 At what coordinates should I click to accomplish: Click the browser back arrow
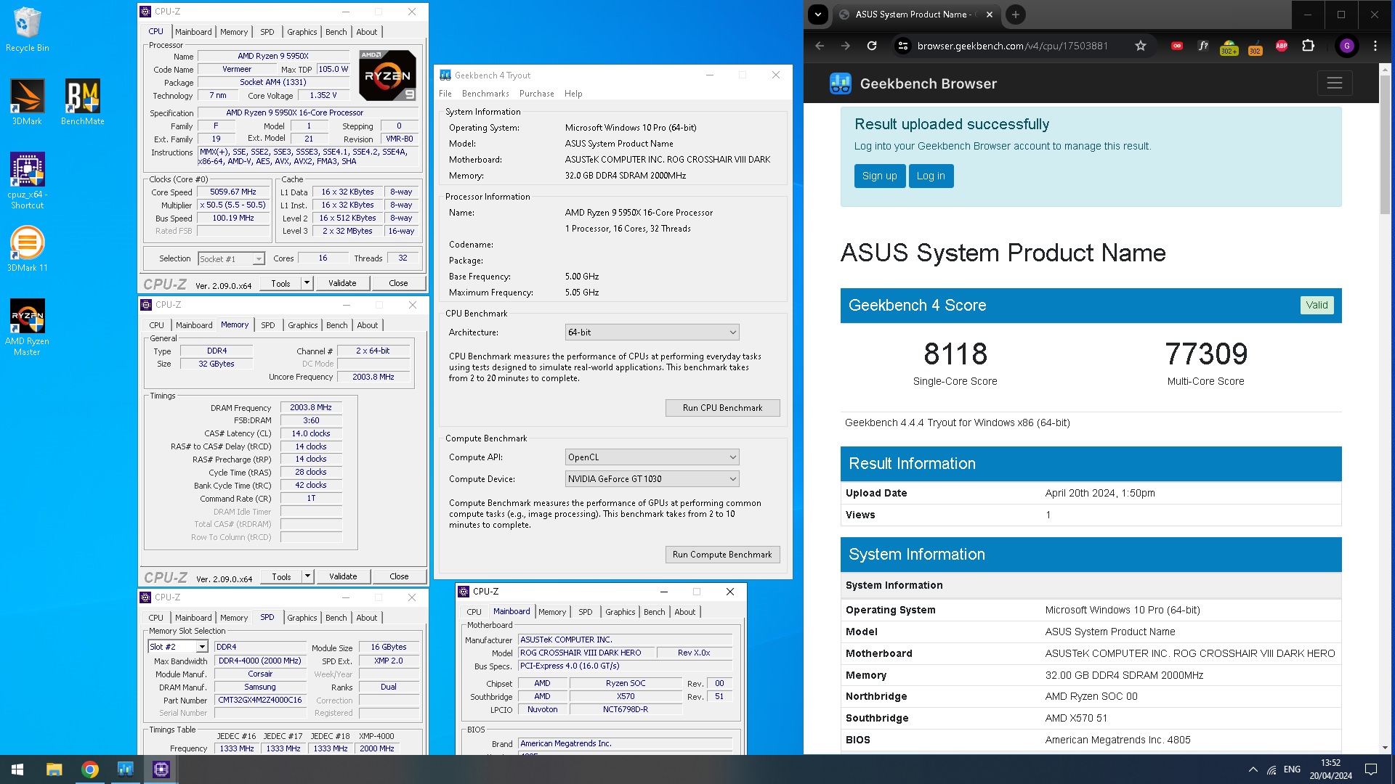coord(820,46)
